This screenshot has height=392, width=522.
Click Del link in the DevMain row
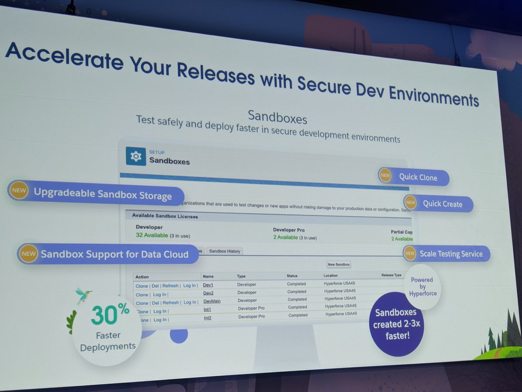coord(155,303)
